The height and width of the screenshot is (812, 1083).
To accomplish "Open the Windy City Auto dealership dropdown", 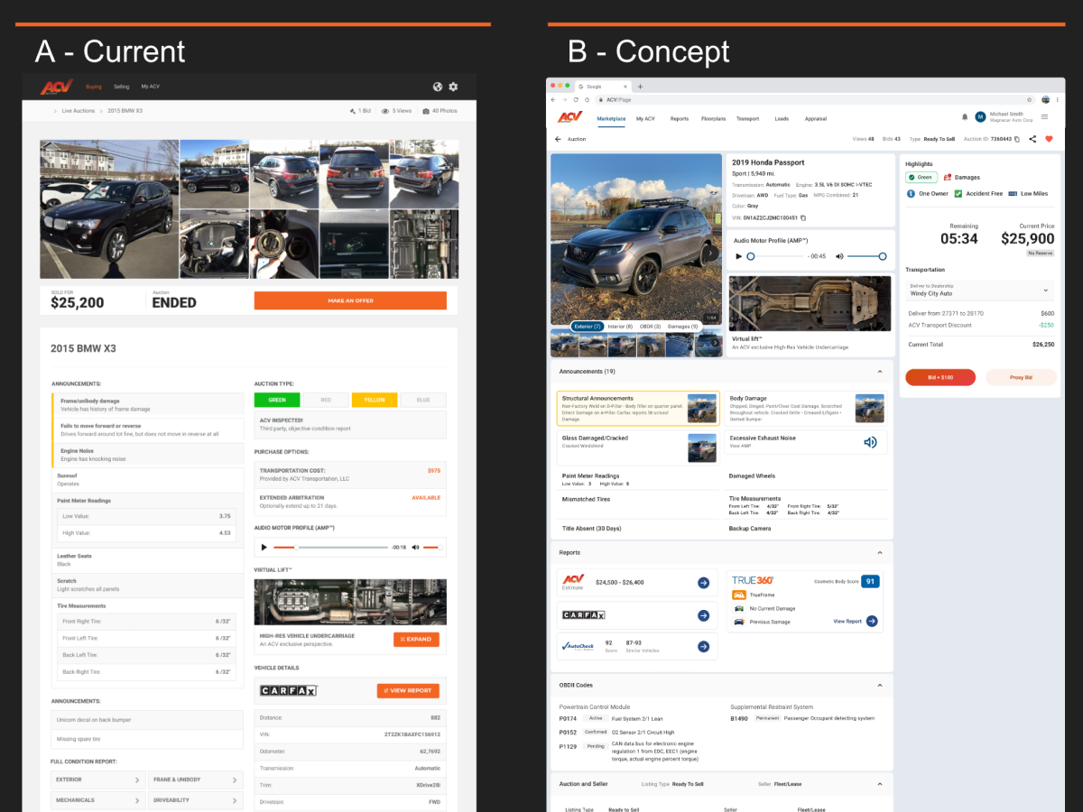I will coord(979,290).
